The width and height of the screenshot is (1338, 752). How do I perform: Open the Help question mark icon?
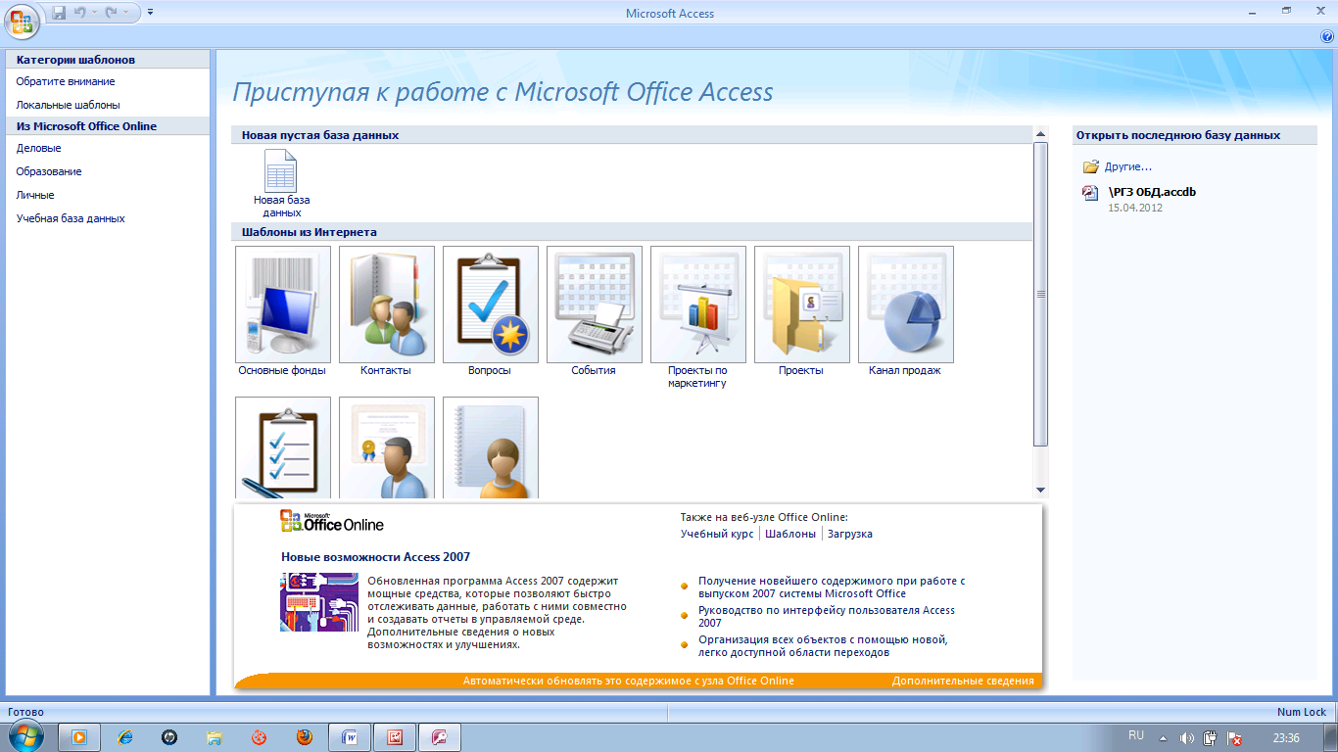tap(1327, 36)
